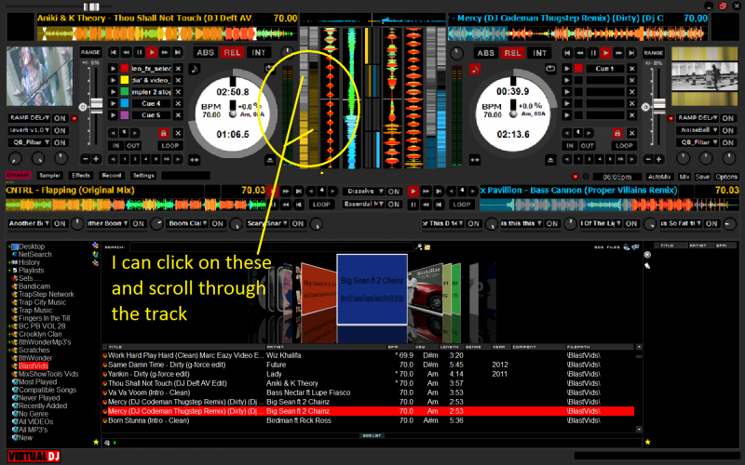Viewport: 745px width, 465px height.
Task: Click the left deck pitch slider handle
Action: [x=97, y=105]
